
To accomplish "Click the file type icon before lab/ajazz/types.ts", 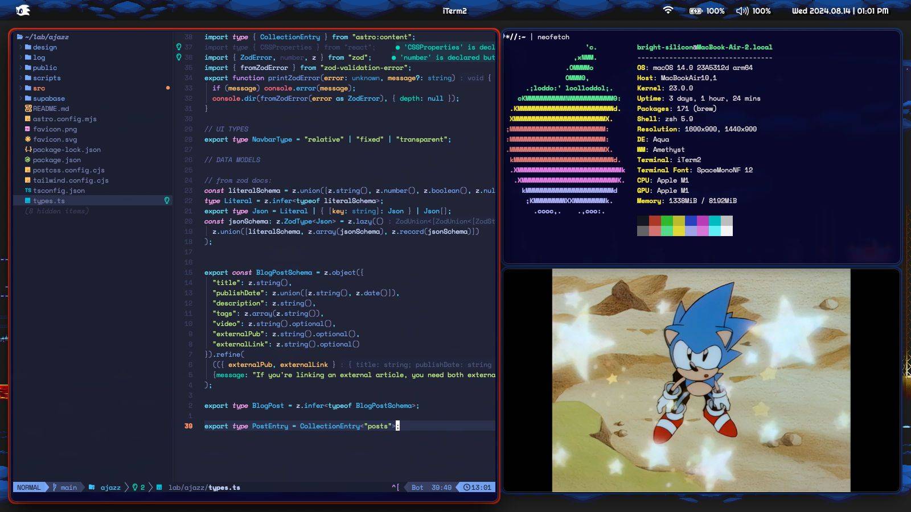I will (159, 488).
